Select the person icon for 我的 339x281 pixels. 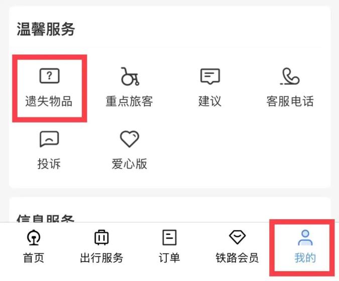305,237
